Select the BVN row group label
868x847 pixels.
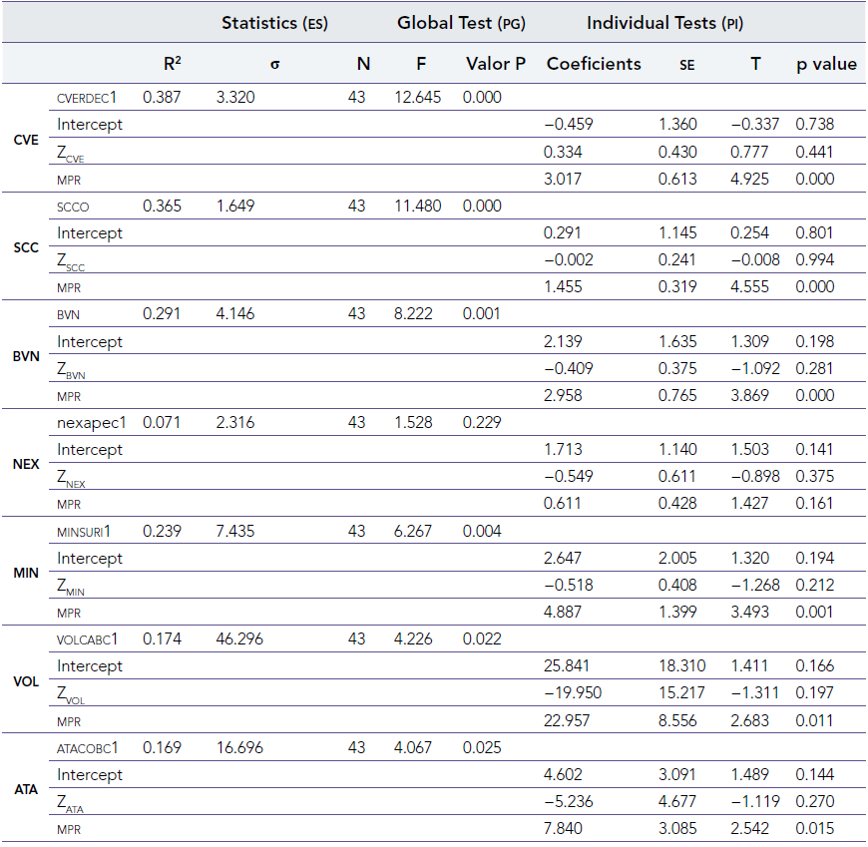pyautogui.click(x=26, y=356)
